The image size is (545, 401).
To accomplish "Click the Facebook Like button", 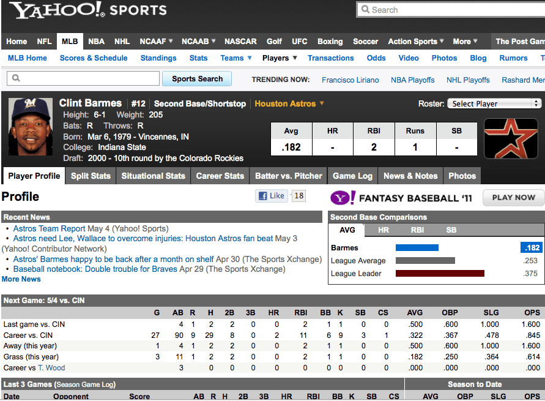I will (x=272, y=196).
